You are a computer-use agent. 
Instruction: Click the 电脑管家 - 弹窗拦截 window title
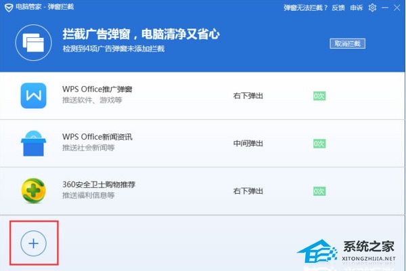[45, 7]
